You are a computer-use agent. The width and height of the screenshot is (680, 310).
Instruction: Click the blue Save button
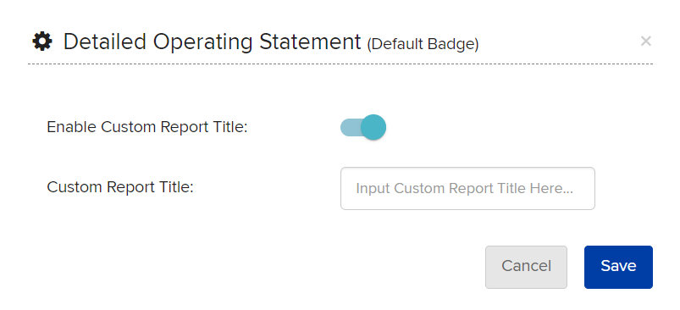618,267
